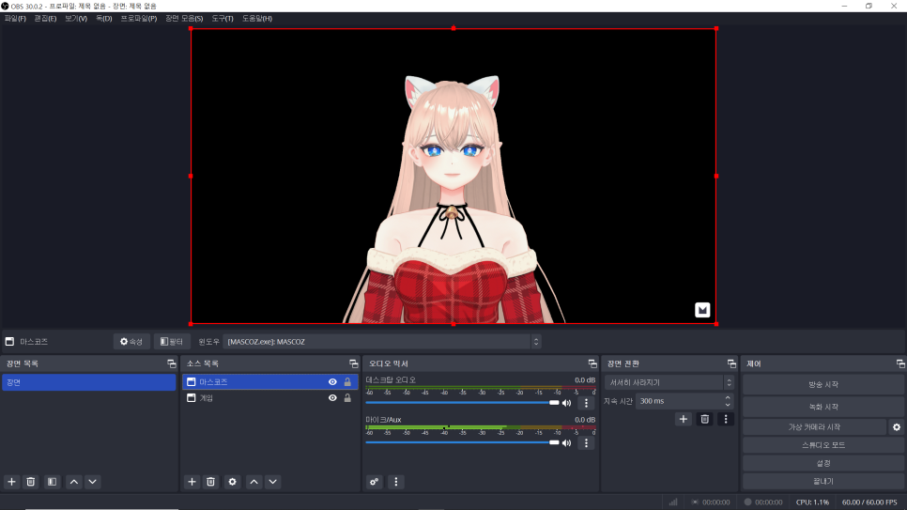The image size is (907, 510).
Task: Adjust transition duration 300 ms stepper
Action: point(728,401)
